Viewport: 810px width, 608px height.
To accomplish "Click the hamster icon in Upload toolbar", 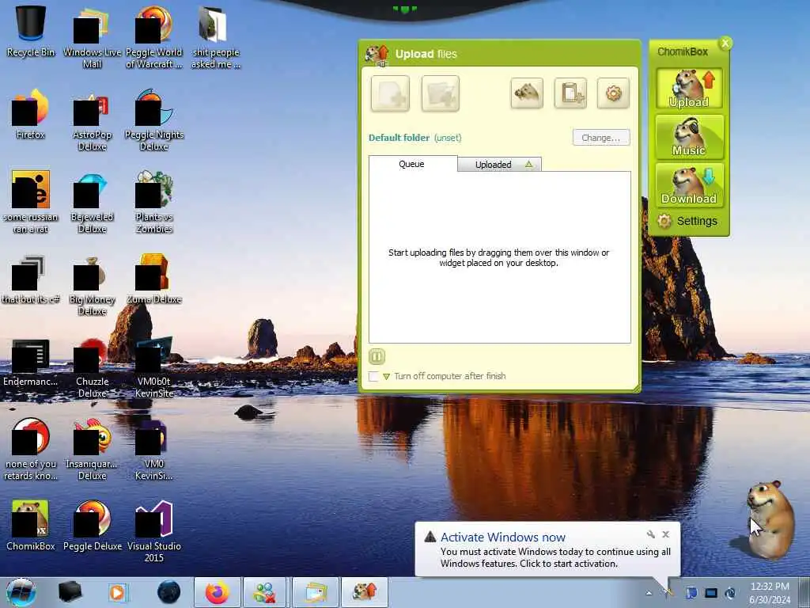I will pyautogui.click(x=526, y=93).
